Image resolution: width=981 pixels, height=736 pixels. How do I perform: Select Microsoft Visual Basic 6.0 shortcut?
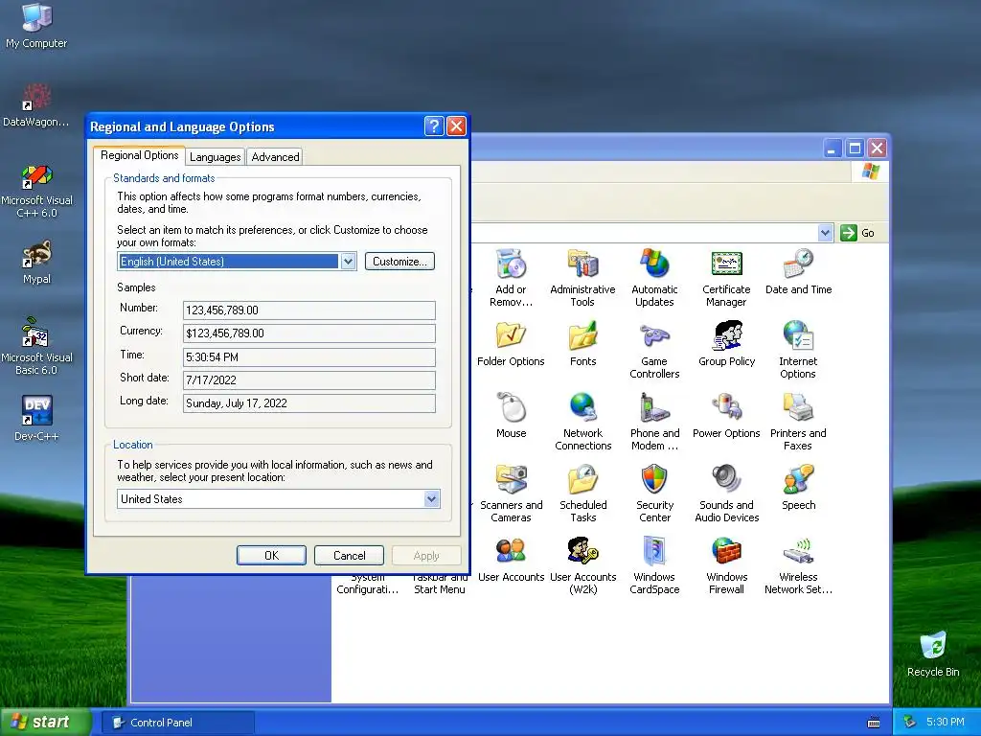click(x=36, y=347)
